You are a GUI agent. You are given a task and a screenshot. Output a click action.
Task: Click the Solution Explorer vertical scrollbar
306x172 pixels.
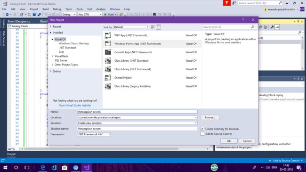[x=303, y=52]
